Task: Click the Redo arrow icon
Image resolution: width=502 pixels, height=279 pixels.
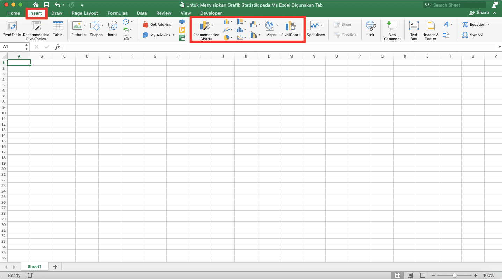Action: tap(72, 5)
